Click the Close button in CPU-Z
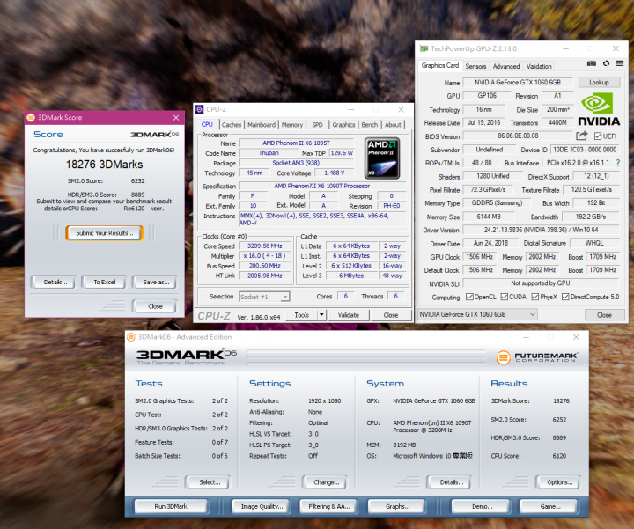This screenshot has width=634, height=529. (x=391, y=315)
